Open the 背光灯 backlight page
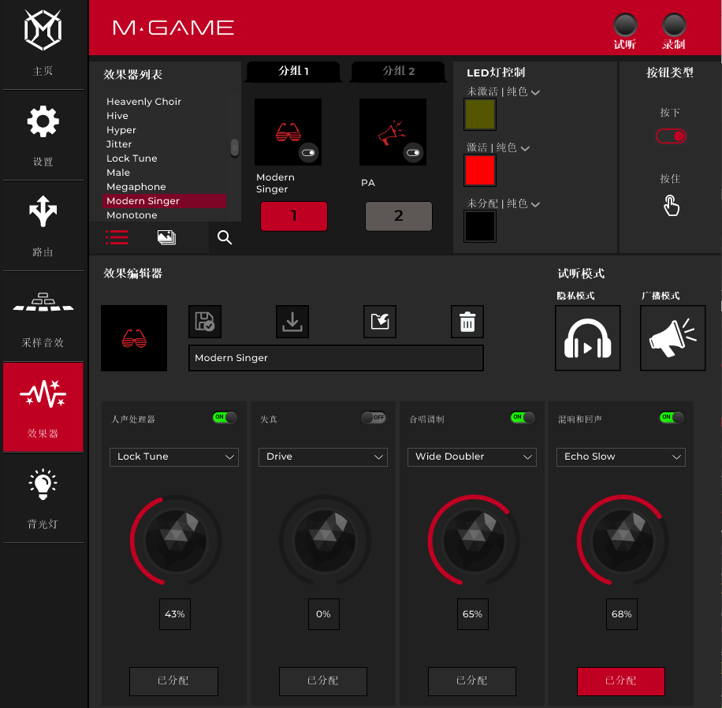Image resolution: width=722 pixels, height=708 pixels. [43, 484]
